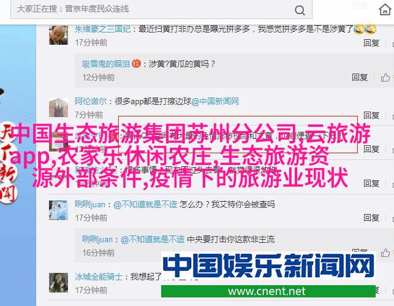Like the 咧咧juan sub-reply with thumbs-up
Viewport: 394px width, 306px height.
[385, 253]
